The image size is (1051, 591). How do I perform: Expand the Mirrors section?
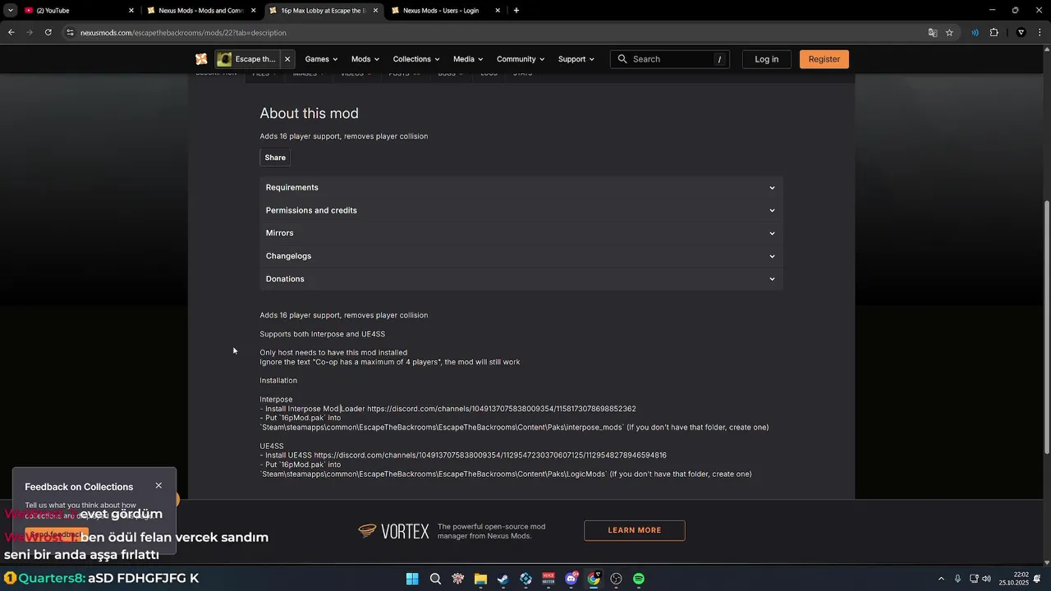point(521,233)
